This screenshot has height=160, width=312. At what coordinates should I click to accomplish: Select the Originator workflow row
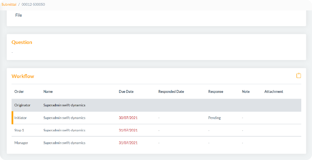pos(156,105)
